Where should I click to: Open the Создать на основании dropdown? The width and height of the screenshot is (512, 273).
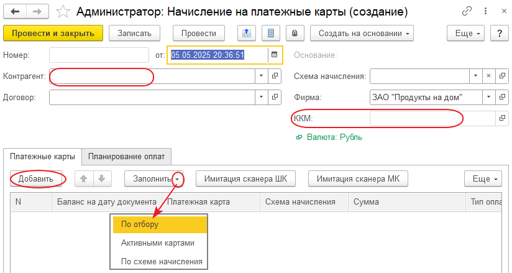[362, 34]
